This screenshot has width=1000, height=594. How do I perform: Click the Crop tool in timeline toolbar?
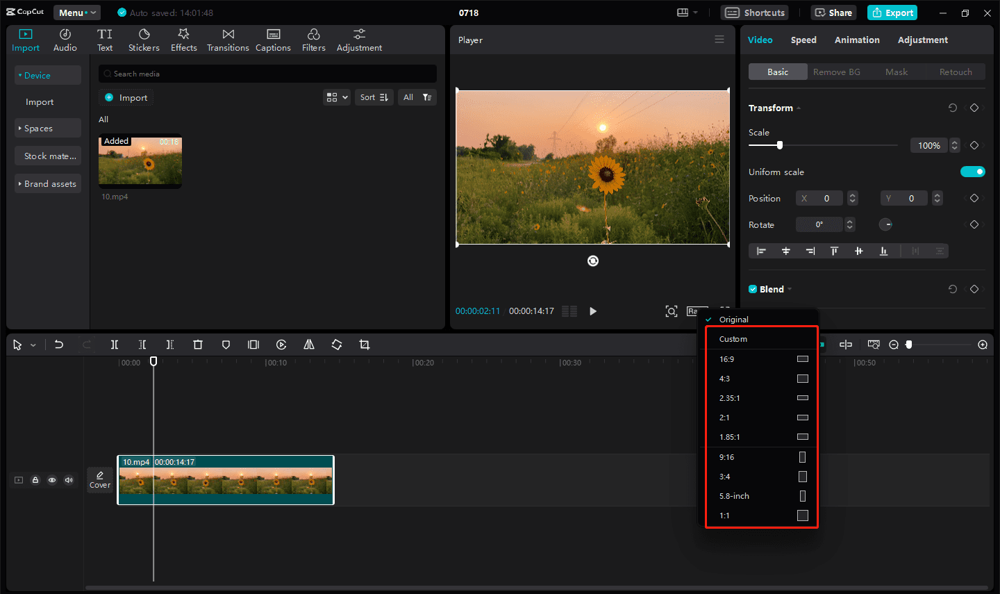point(365,345)
